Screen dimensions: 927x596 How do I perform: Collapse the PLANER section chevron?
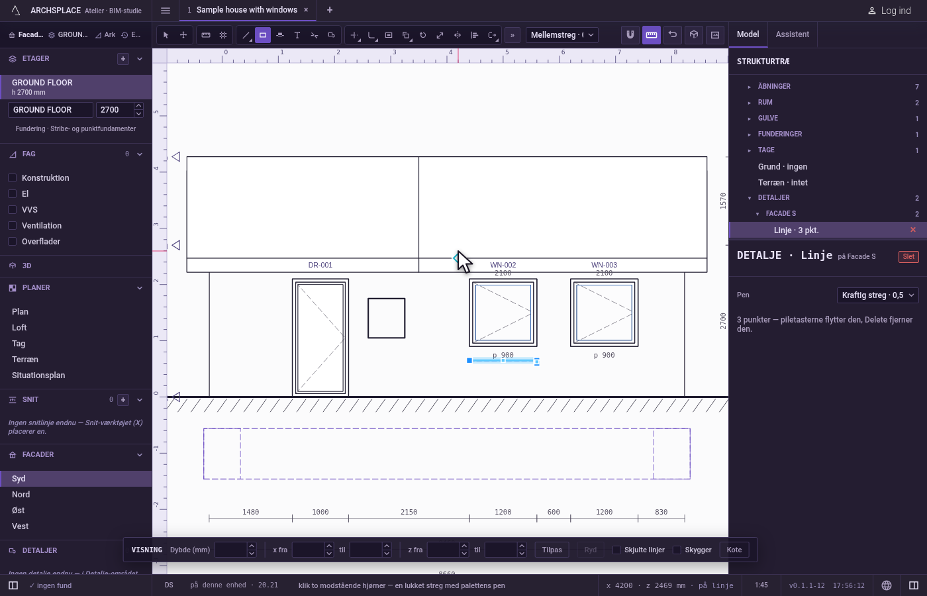(140, 288)
